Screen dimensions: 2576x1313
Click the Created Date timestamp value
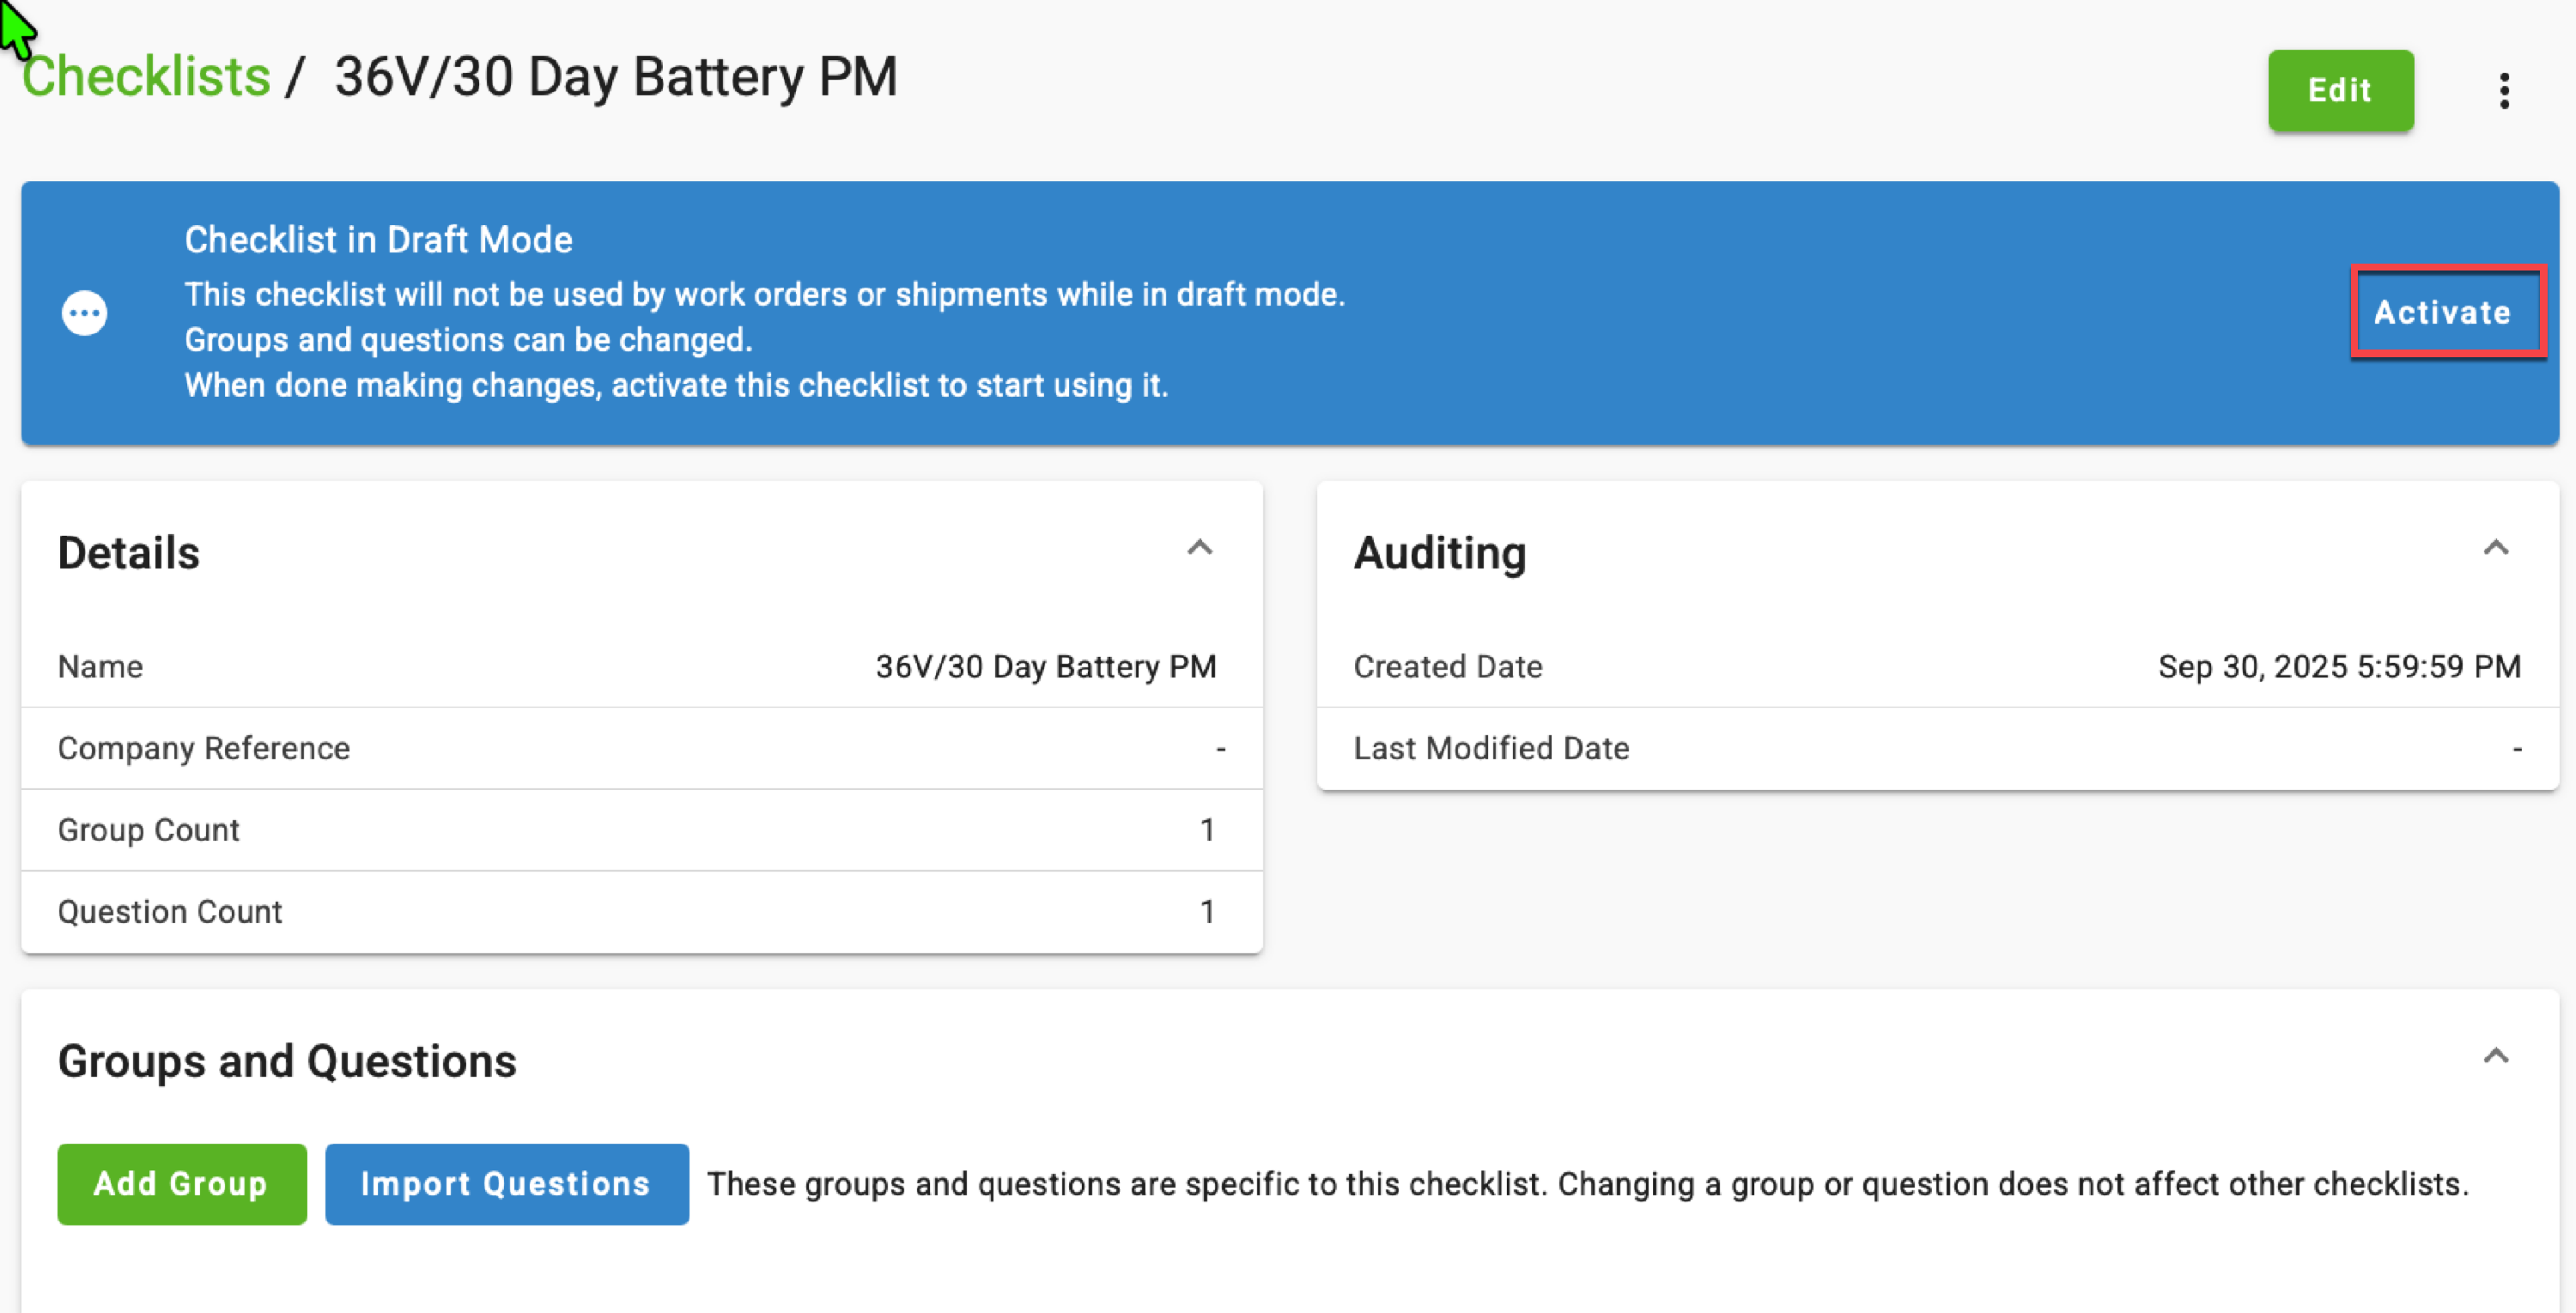pos(2338,667)
